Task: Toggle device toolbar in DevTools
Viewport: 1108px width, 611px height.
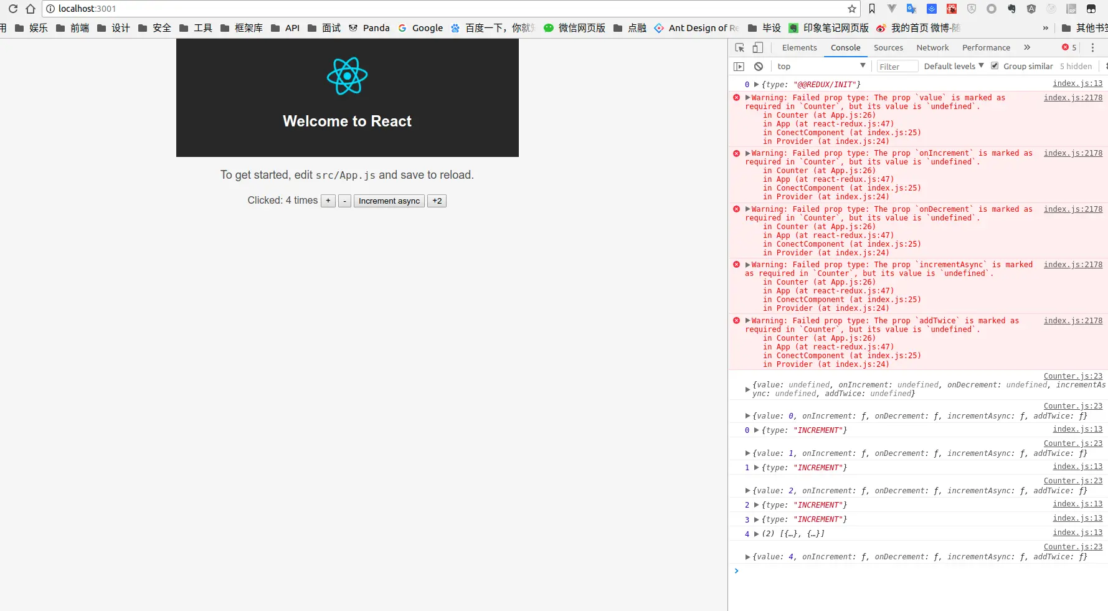Action: (758, 47)
